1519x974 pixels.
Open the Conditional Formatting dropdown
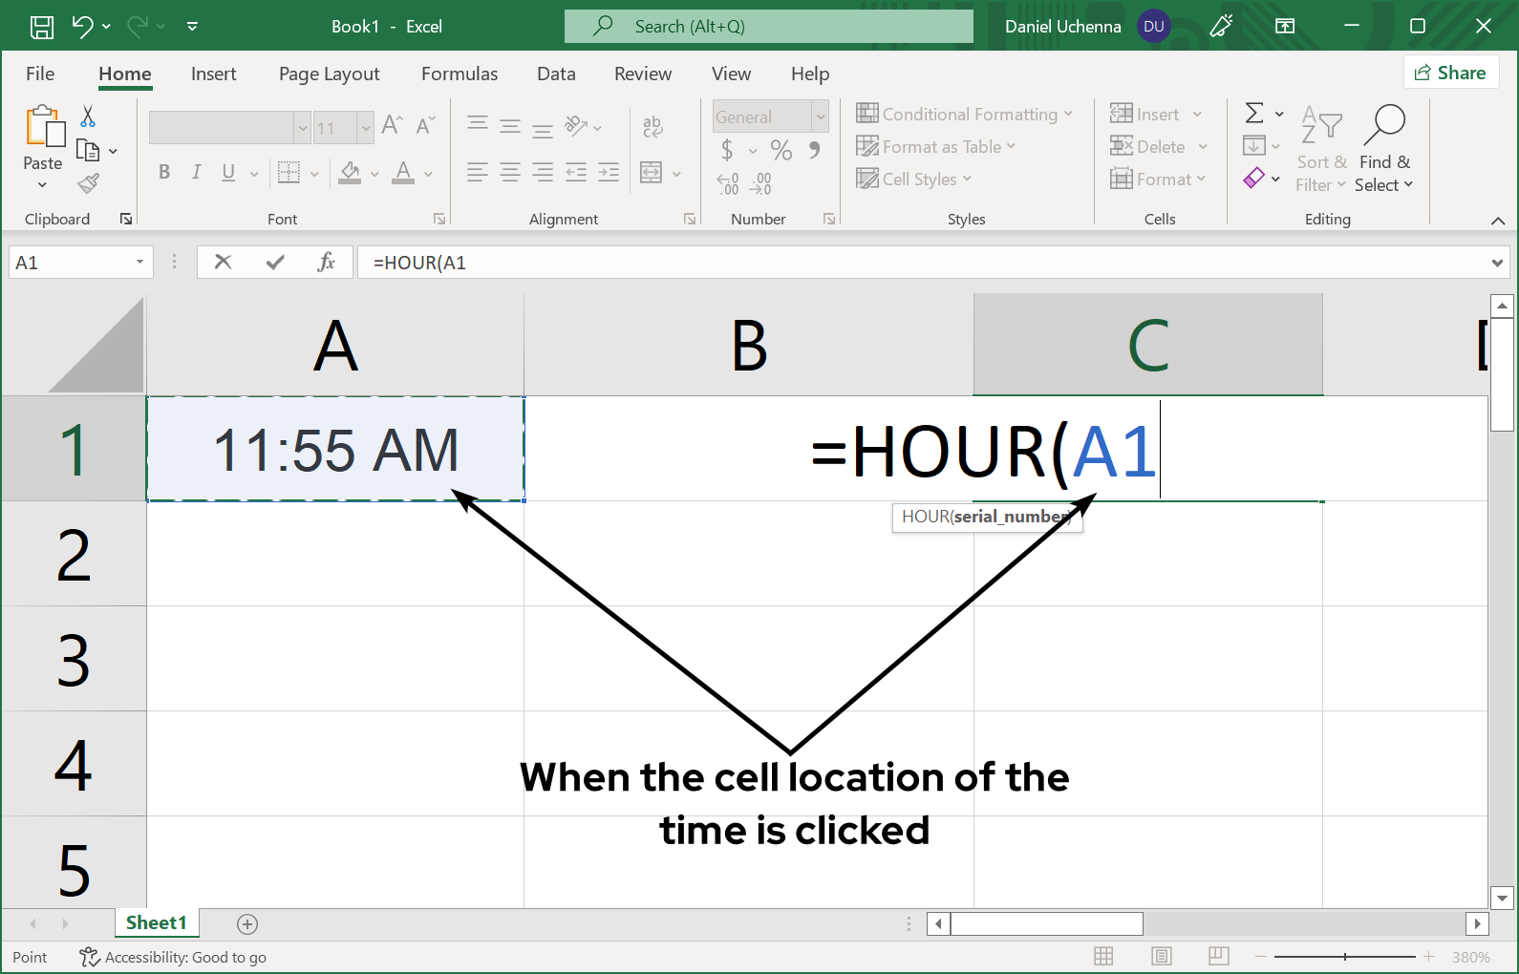tap(965, 114)
